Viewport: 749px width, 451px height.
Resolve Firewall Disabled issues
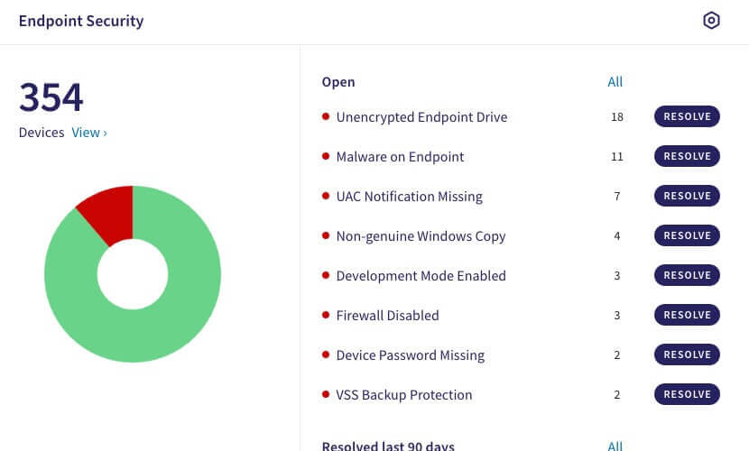click(687, 315)
